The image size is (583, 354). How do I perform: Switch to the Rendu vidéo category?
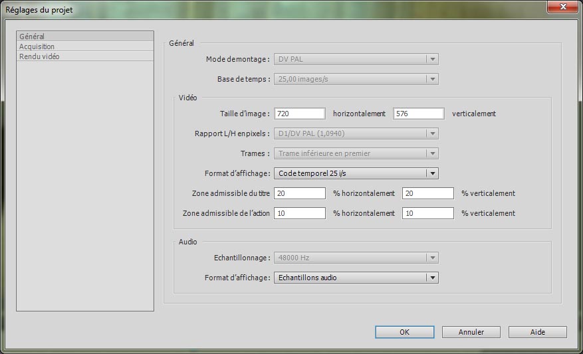(x=85, y=56)
